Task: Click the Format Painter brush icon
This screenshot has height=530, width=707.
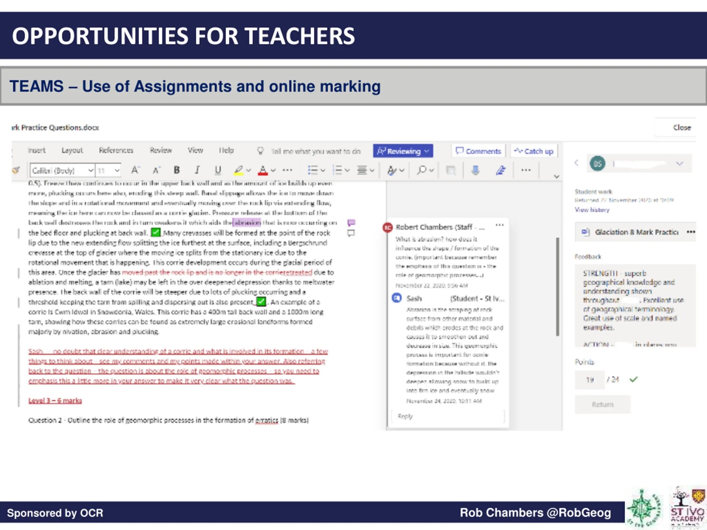Action: click(x=16, y=170)
